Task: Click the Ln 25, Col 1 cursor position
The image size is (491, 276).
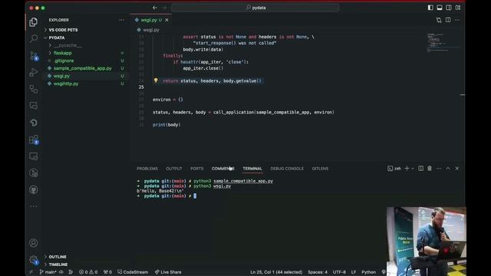Action: coord(276,272)
